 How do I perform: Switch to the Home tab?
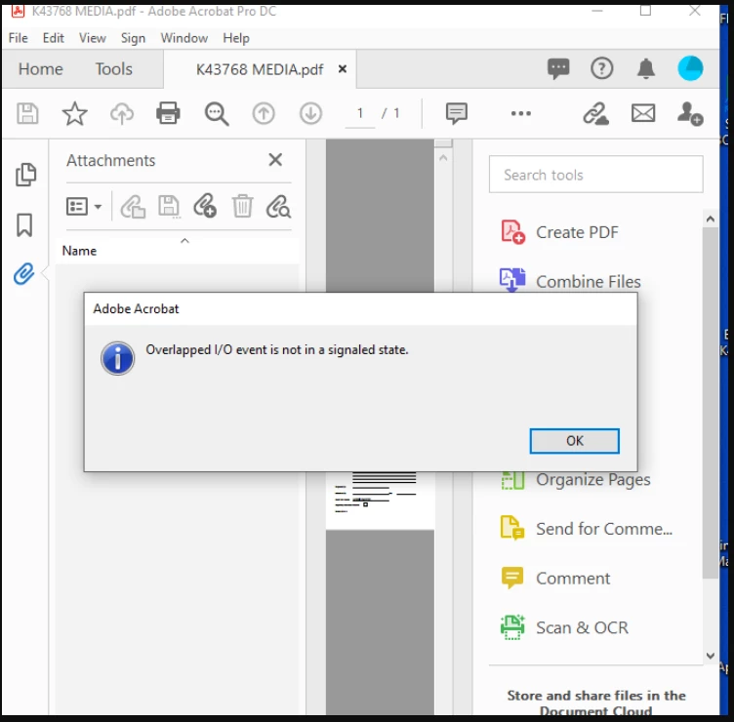[x=40, y=69]
